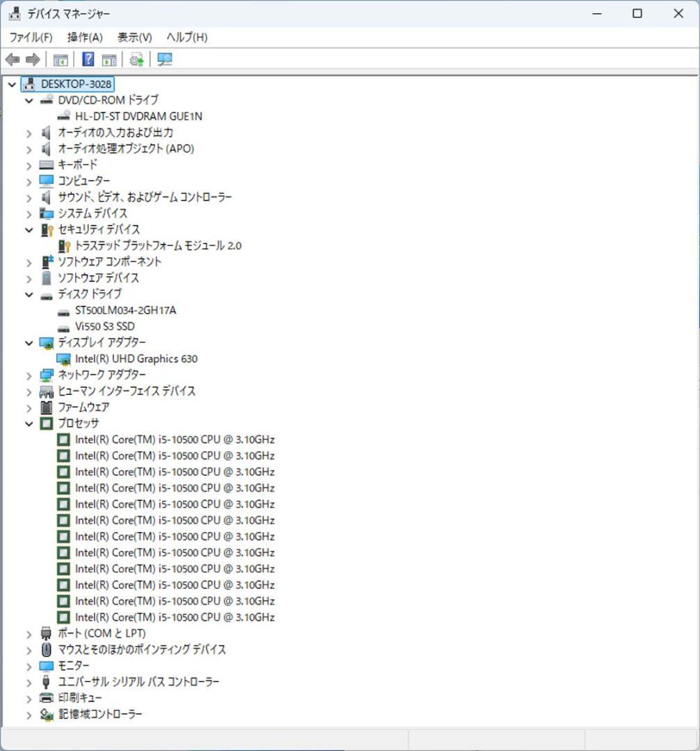This screenshot has width=700, height=751.
Task: Click the プロセッサ category icon
Action: pos(47,423)
